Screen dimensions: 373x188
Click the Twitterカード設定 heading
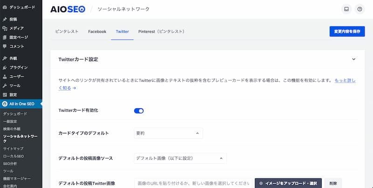[78, 59]
